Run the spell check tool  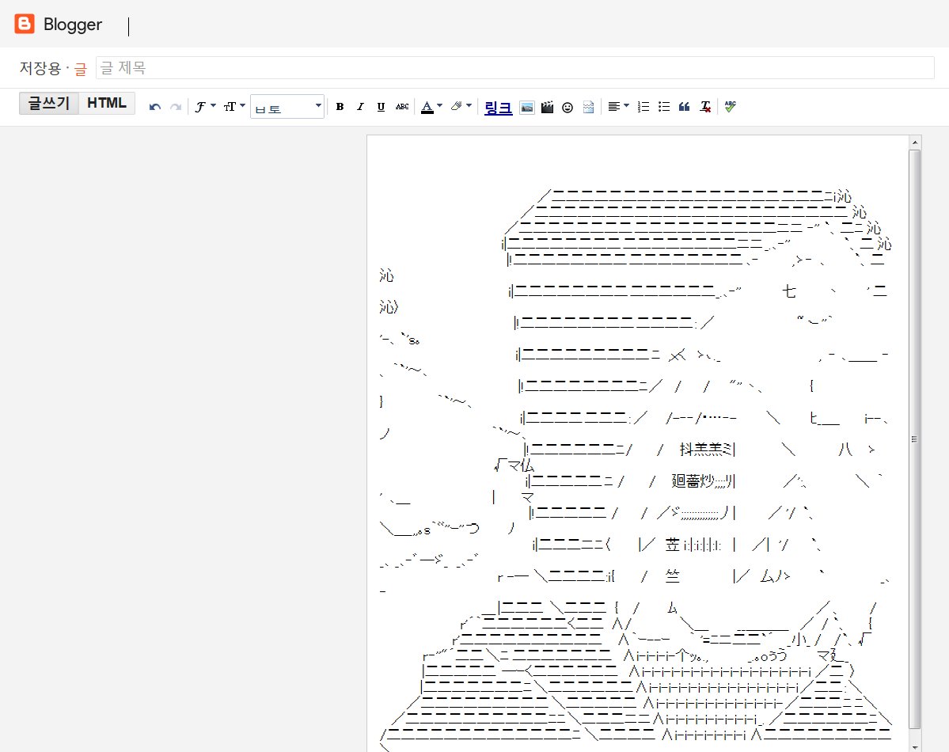pos(730,106)
